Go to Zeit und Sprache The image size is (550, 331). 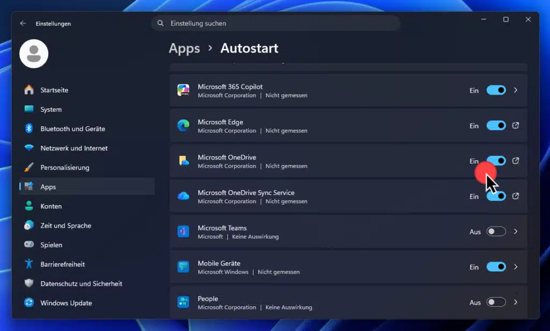click(87, 225)
